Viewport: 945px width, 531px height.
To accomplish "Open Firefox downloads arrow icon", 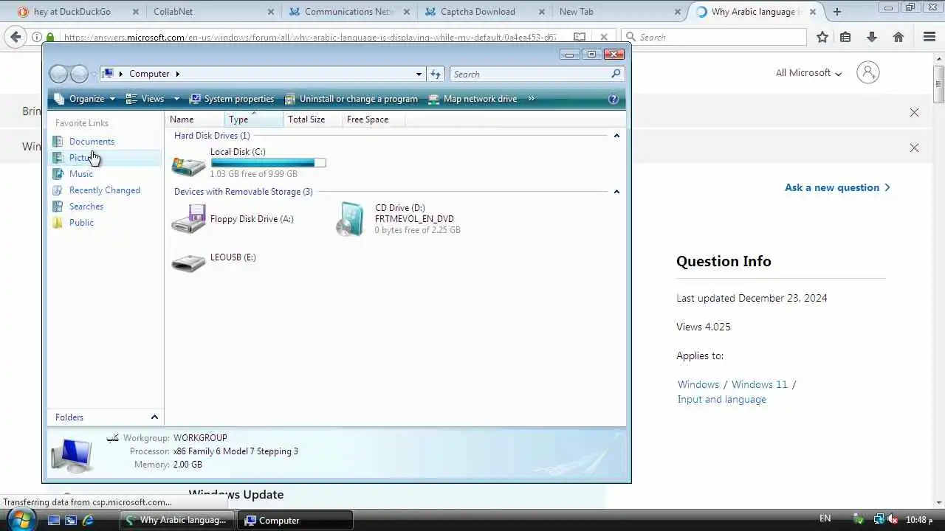I will point(872,37).
